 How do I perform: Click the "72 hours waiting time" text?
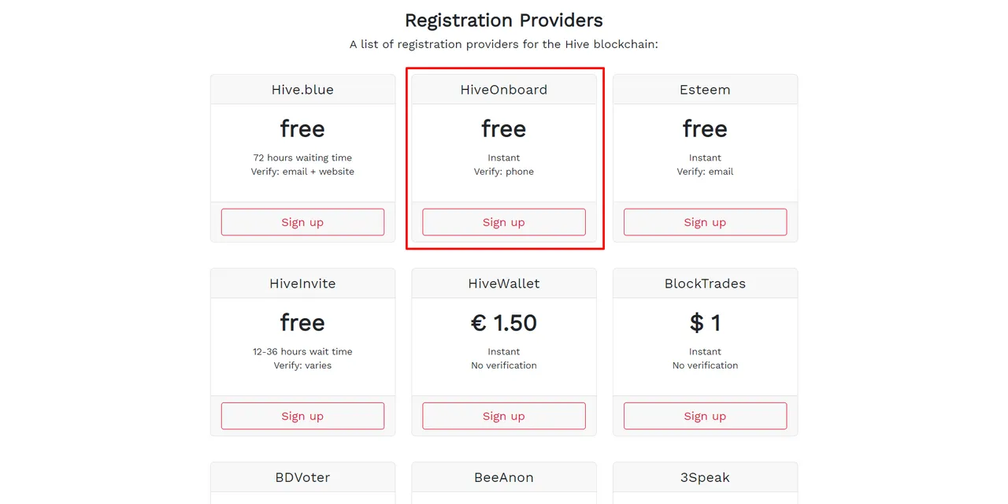click(x=302, y=157)
